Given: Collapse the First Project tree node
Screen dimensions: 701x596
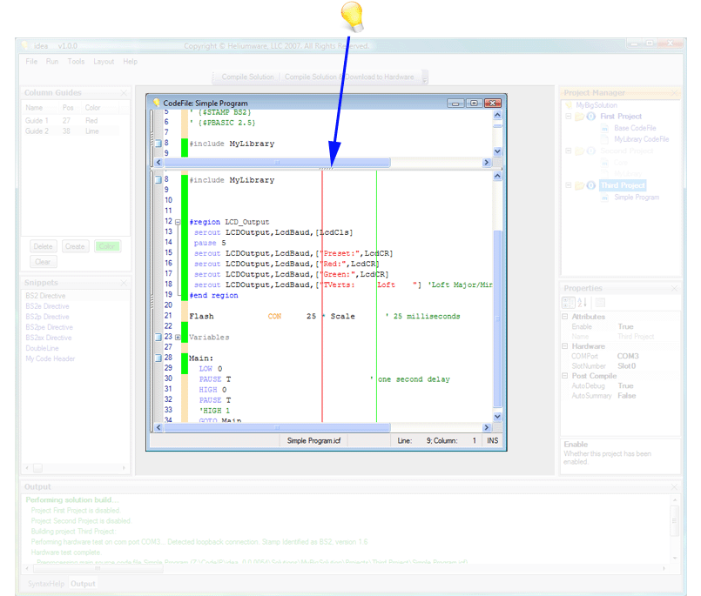Looking at the screenshot, I should pyautogui.click(x=568, y=117).
